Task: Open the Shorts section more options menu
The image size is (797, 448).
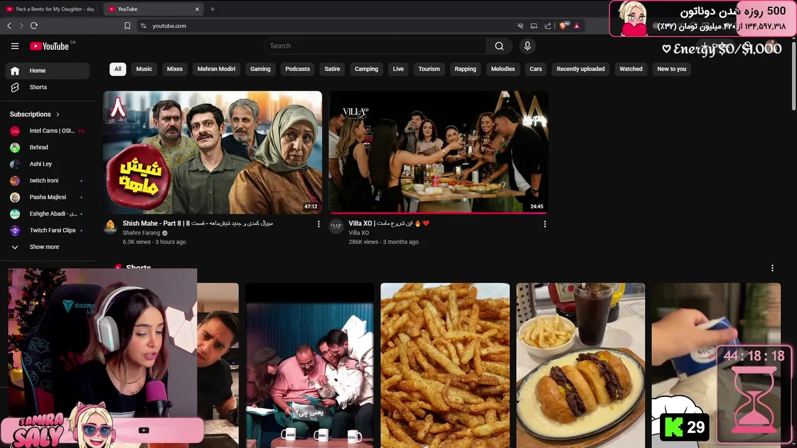Action: (772, 268)
